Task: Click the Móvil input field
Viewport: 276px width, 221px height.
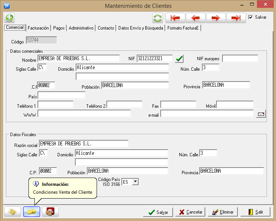Action: tap(235, 105)
